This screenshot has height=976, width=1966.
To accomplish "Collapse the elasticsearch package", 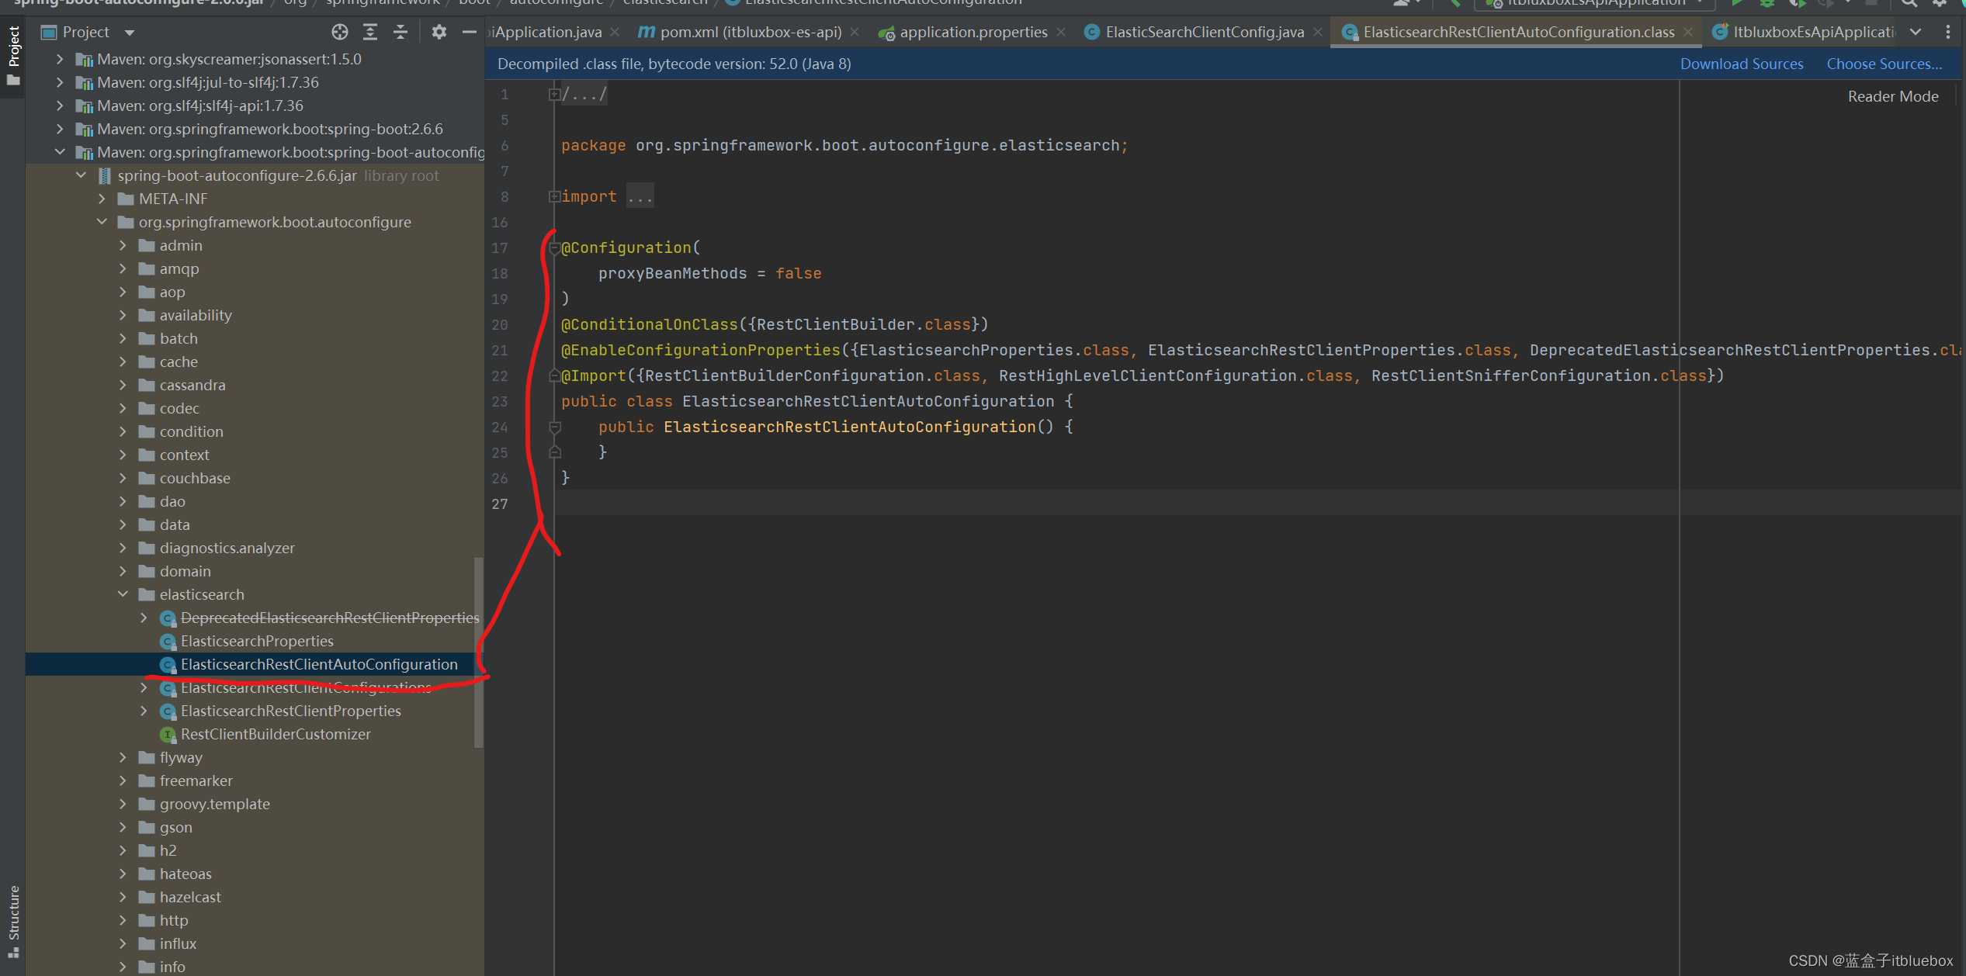I will [x=123, y=594].
